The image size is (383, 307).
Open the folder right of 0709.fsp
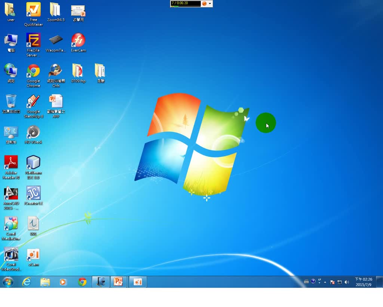[x=100, y=73]
